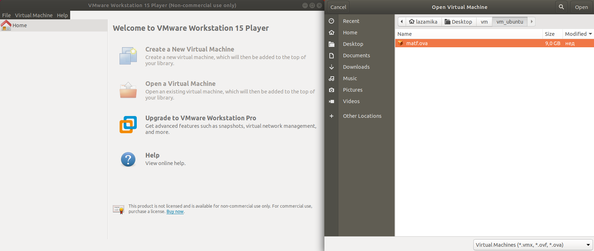The height and width of the screenshot is (251, 594).
Task: Click the license certificate icon
Action: [119, 209]
